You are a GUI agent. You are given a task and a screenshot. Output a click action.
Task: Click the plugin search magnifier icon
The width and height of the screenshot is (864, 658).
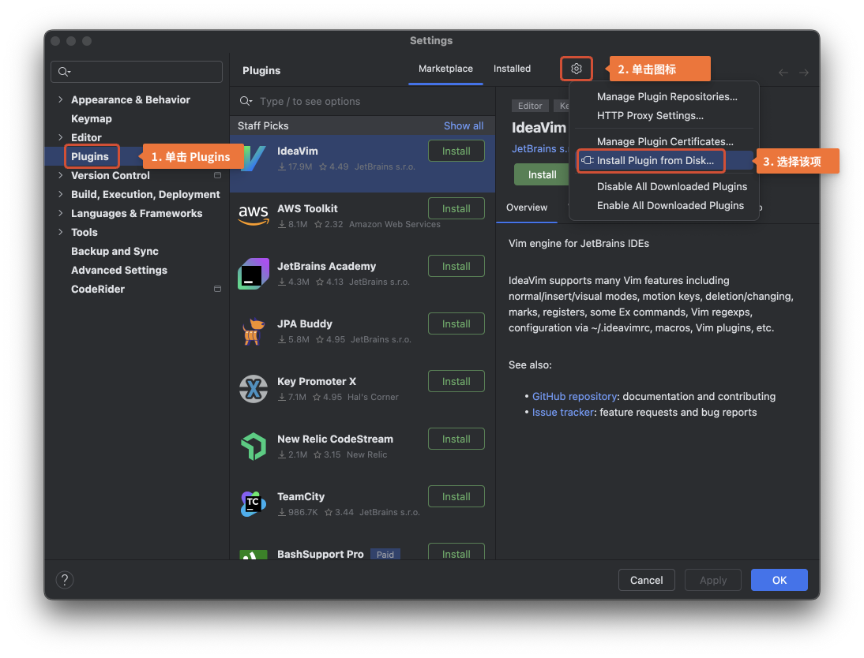pos(246,101)
